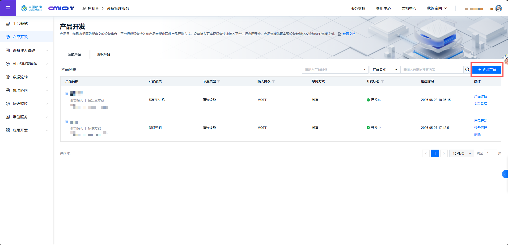508x245 pixels.
Task: Open the 接入协议 column filter
Action: [273, 81]
